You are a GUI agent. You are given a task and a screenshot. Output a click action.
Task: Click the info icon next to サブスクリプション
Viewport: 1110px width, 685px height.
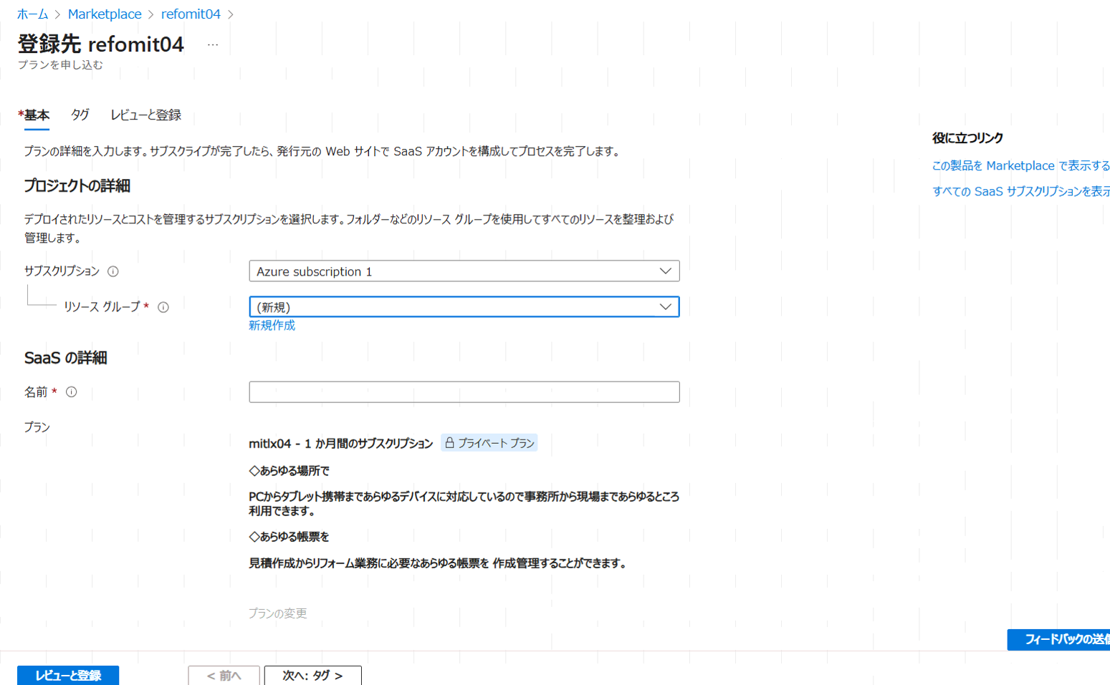pyautogui.click(x=113, y=271)
